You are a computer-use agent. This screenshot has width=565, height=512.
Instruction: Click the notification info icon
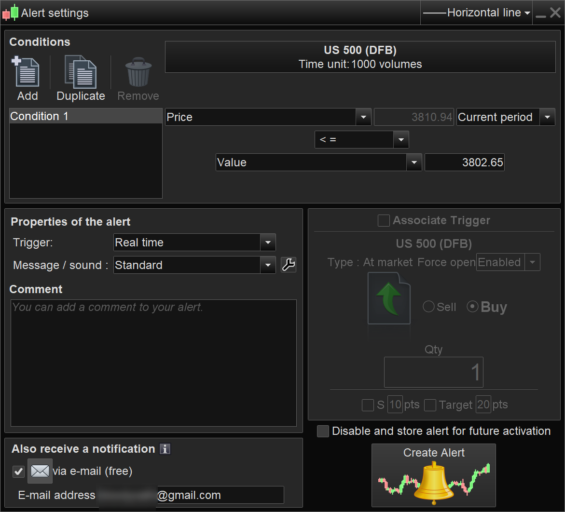(x=165, y=449)
